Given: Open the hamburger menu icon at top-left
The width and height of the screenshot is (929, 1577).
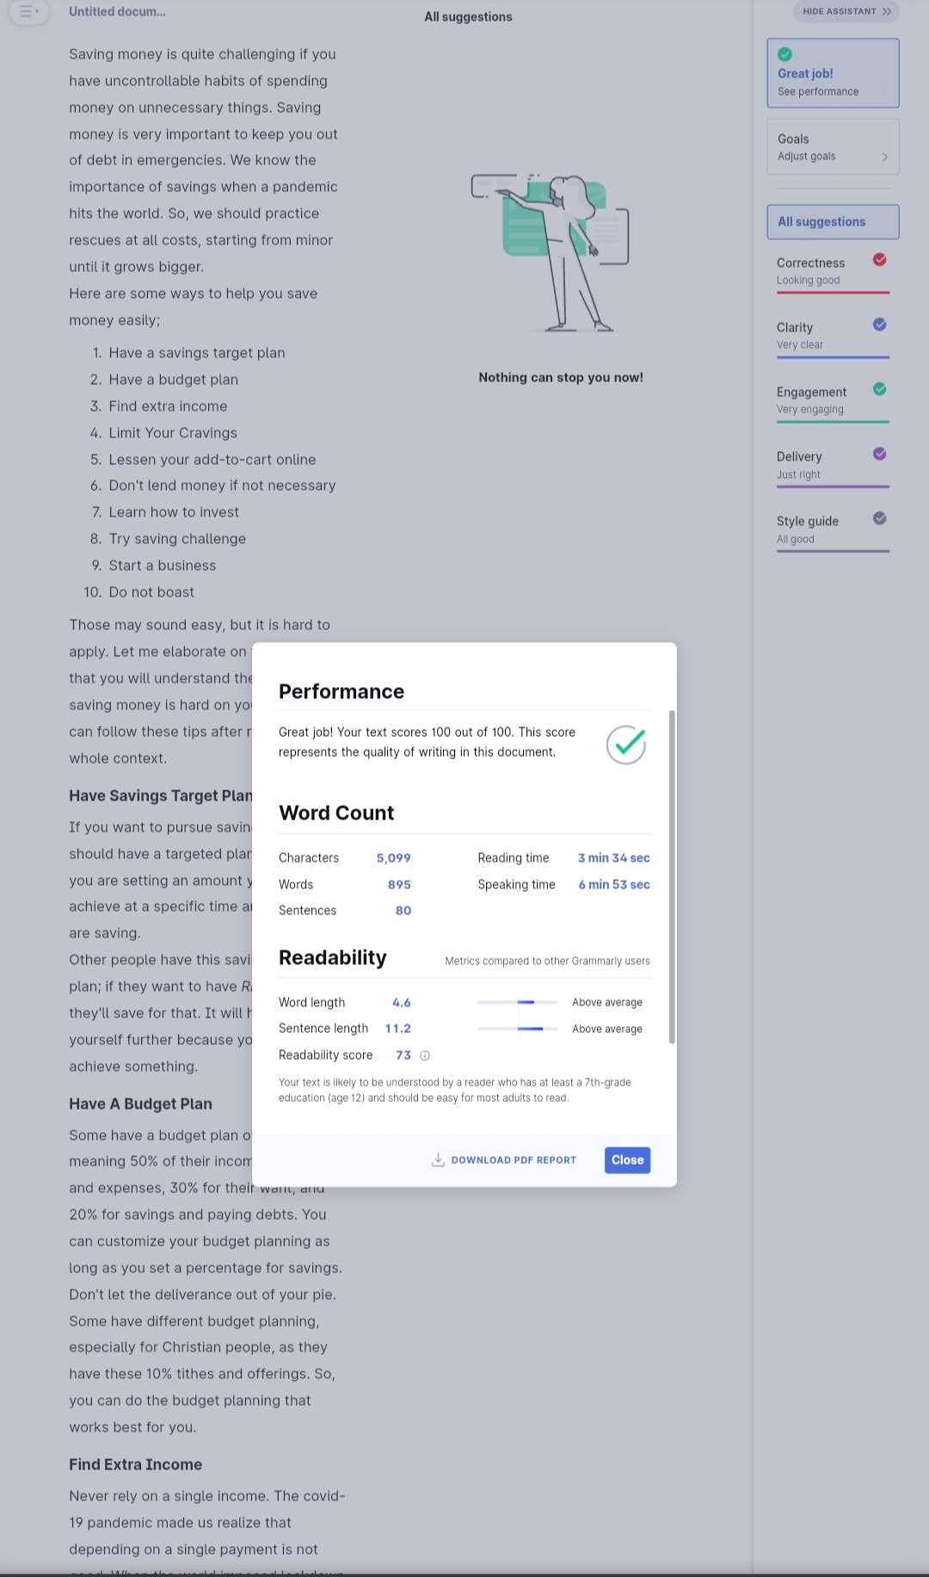Looking at the screenshot, I should 28,12.
